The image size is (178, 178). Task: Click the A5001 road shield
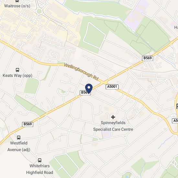coord(112,87)
